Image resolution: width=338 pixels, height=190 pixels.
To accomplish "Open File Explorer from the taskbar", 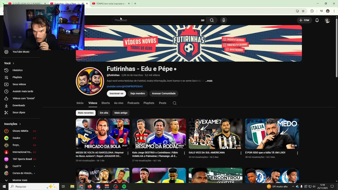I will click(72, 187).
